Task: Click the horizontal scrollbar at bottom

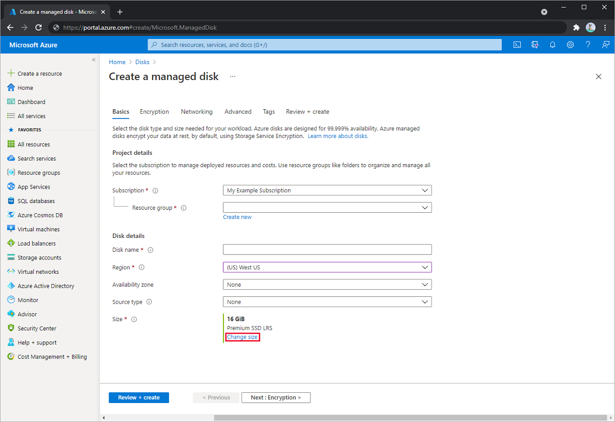Action: pos(410,417)
